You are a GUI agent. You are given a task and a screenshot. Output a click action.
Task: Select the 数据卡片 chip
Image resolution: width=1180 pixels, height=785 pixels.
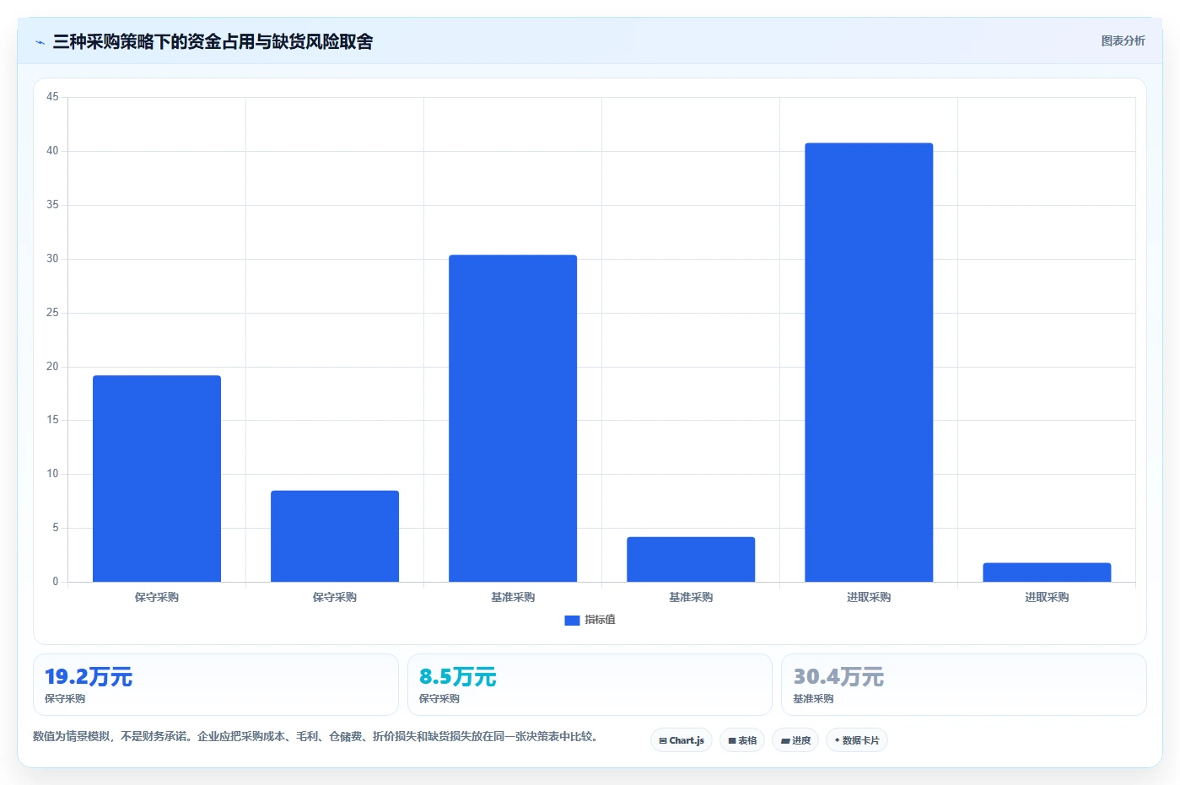[x=857, y=740]
